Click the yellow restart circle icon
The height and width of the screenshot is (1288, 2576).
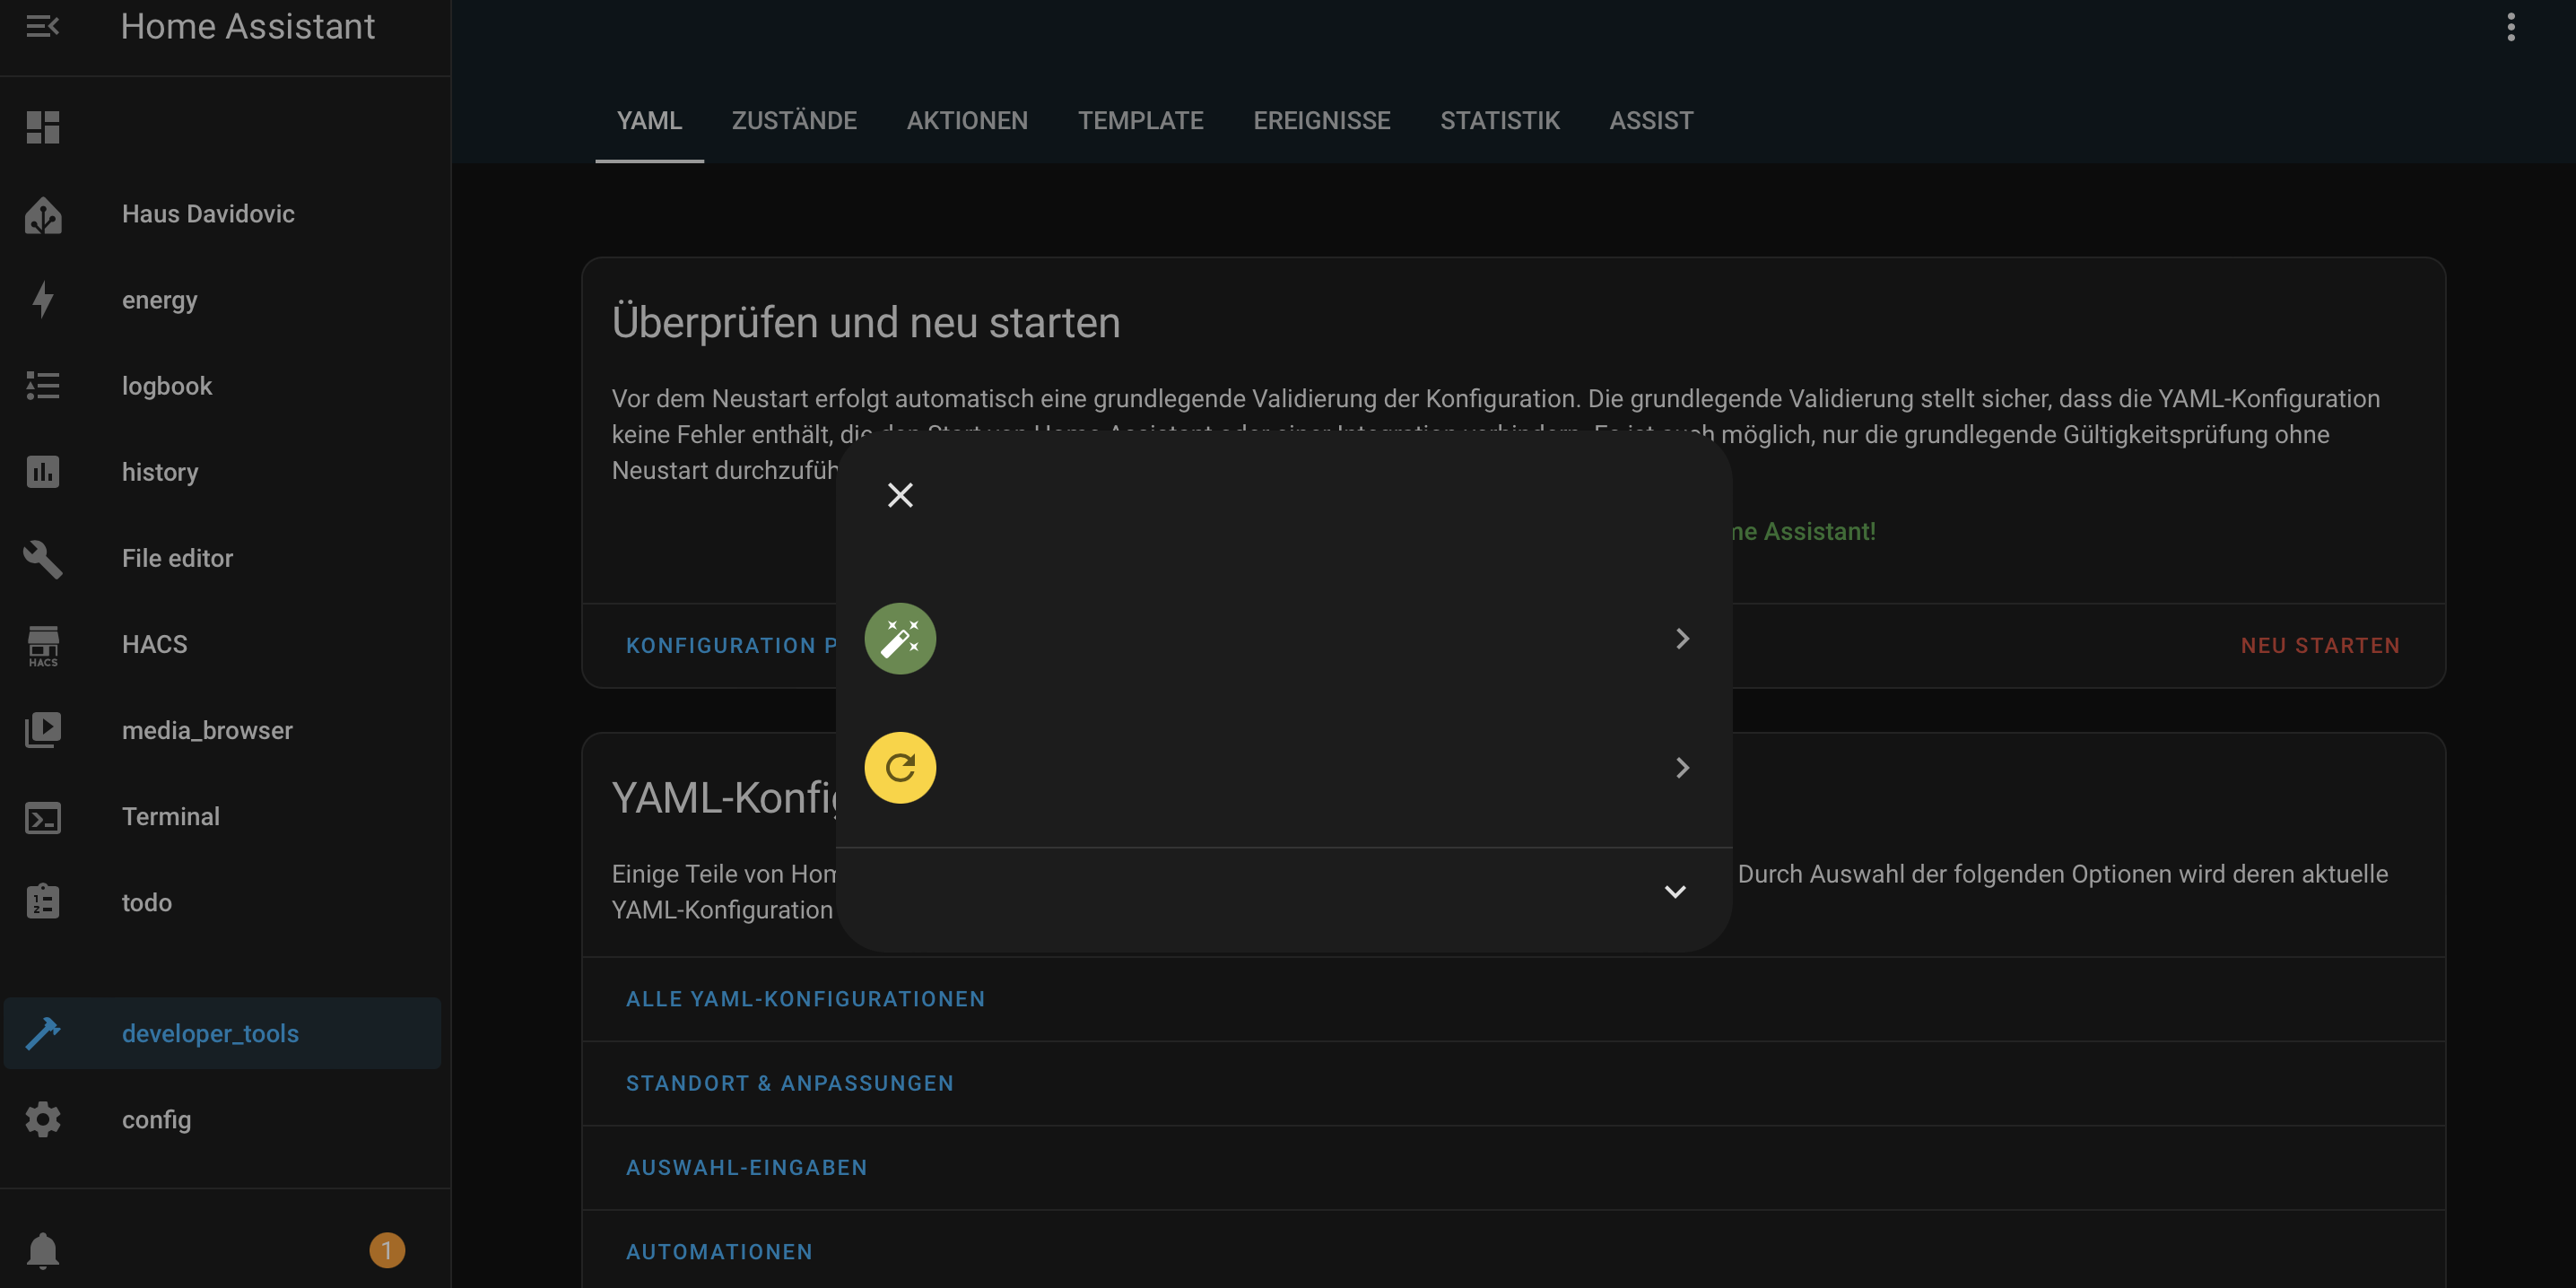[900, 767]
